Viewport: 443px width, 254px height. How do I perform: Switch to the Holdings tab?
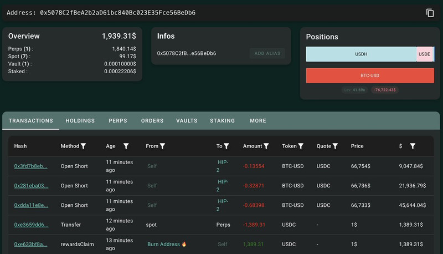(x=80, y=120)
